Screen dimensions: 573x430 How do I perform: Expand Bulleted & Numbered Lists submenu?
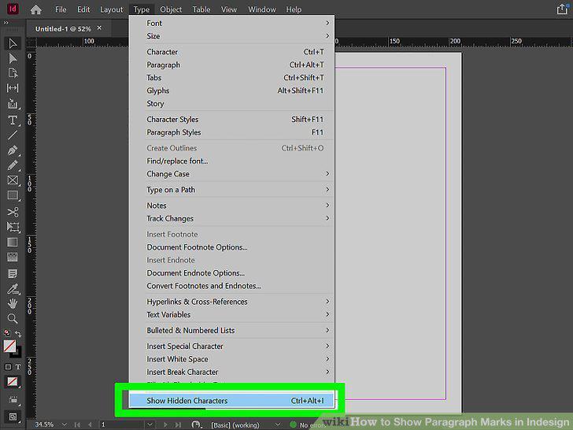click(231, 330)
